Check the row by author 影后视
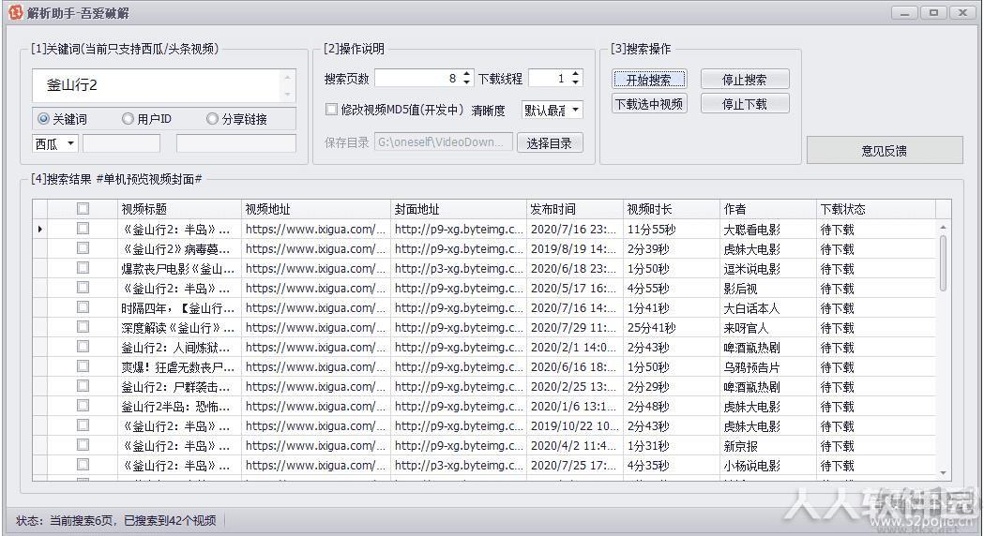This screenshot has width=984, height=536. tap(83, 288)
